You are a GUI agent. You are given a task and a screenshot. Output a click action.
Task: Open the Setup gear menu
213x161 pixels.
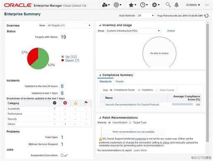pos(156,5)
